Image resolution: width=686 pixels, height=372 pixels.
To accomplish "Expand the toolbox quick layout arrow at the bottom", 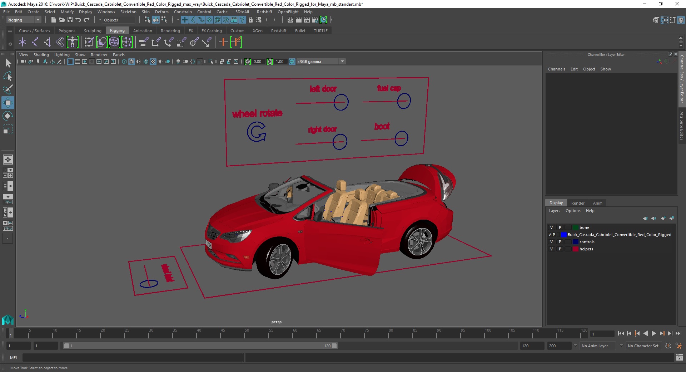I will point(8,238).
